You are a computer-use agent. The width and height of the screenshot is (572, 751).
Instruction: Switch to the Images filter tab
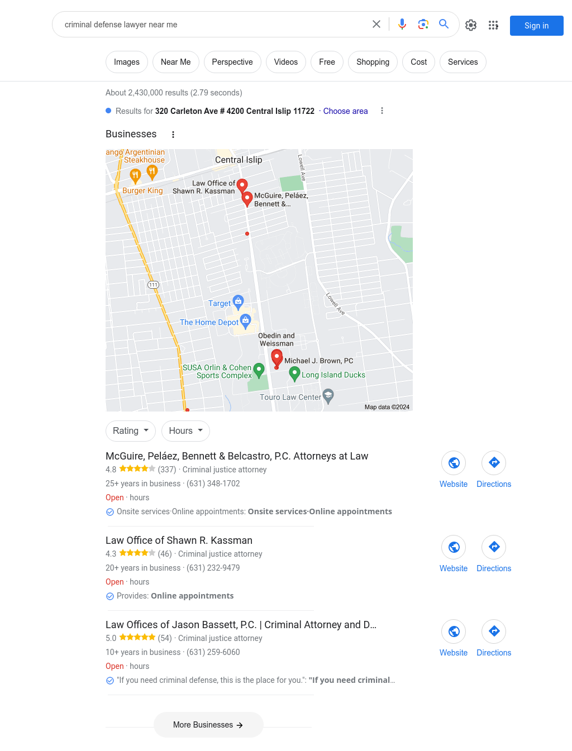point(127,62)
